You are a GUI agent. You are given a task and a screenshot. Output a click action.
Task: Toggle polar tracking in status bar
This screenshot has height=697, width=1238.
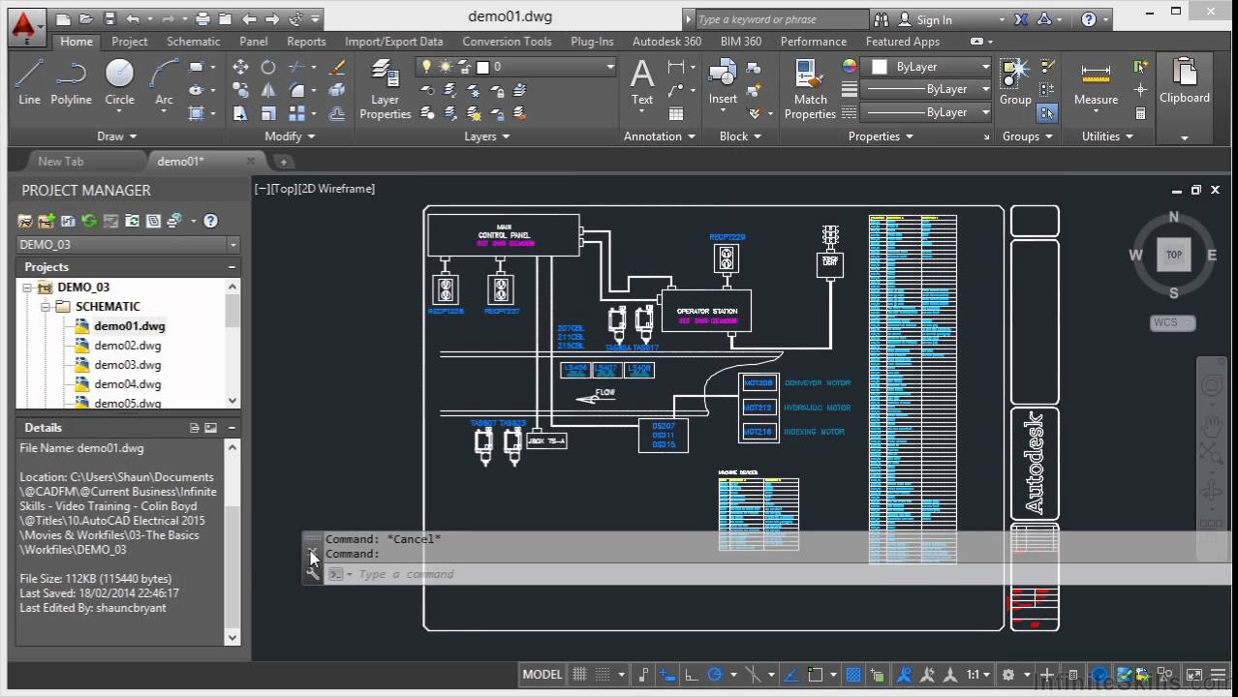pyautogui.click(x=715, y=675)
